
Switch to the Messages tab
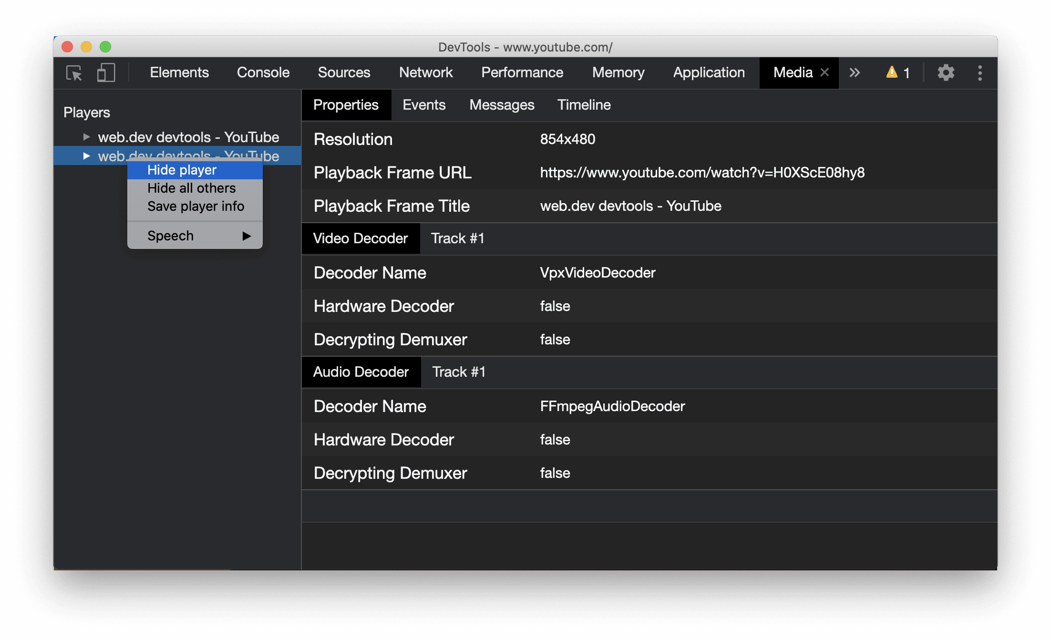tap(502, 105)
